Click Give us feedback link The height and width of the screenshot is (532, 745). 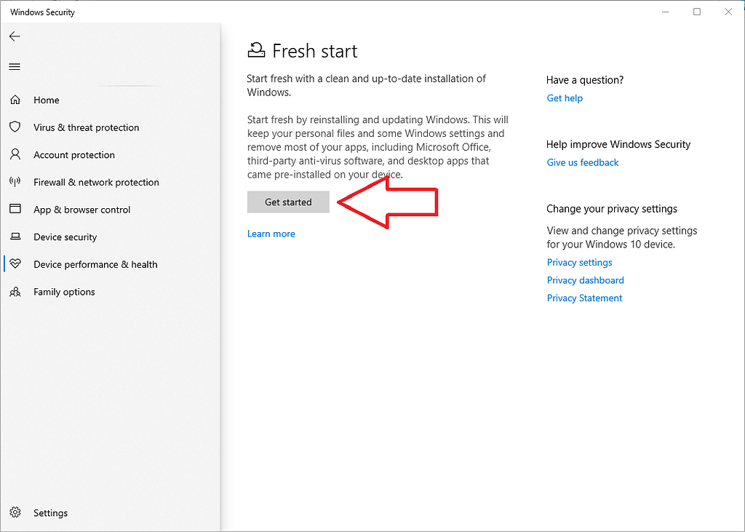pos(583,162)
